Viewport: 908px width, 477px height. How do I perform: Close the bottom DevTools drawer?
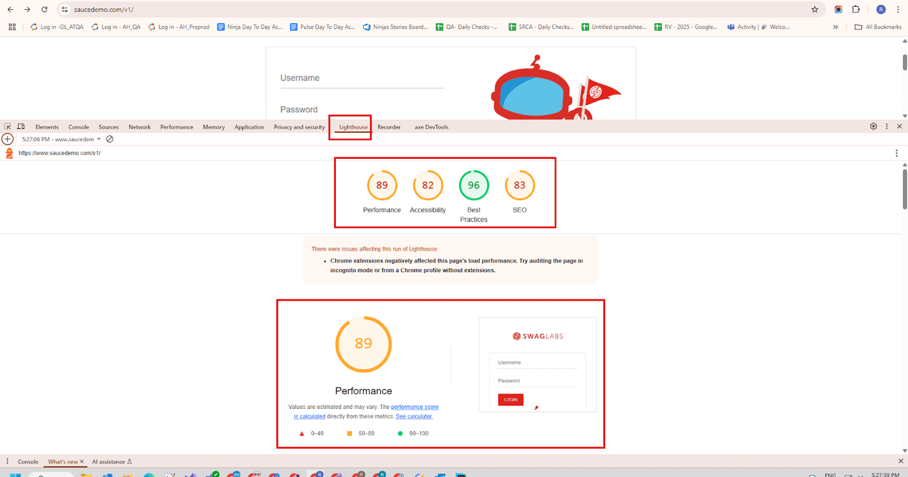[x=900, y=462]
